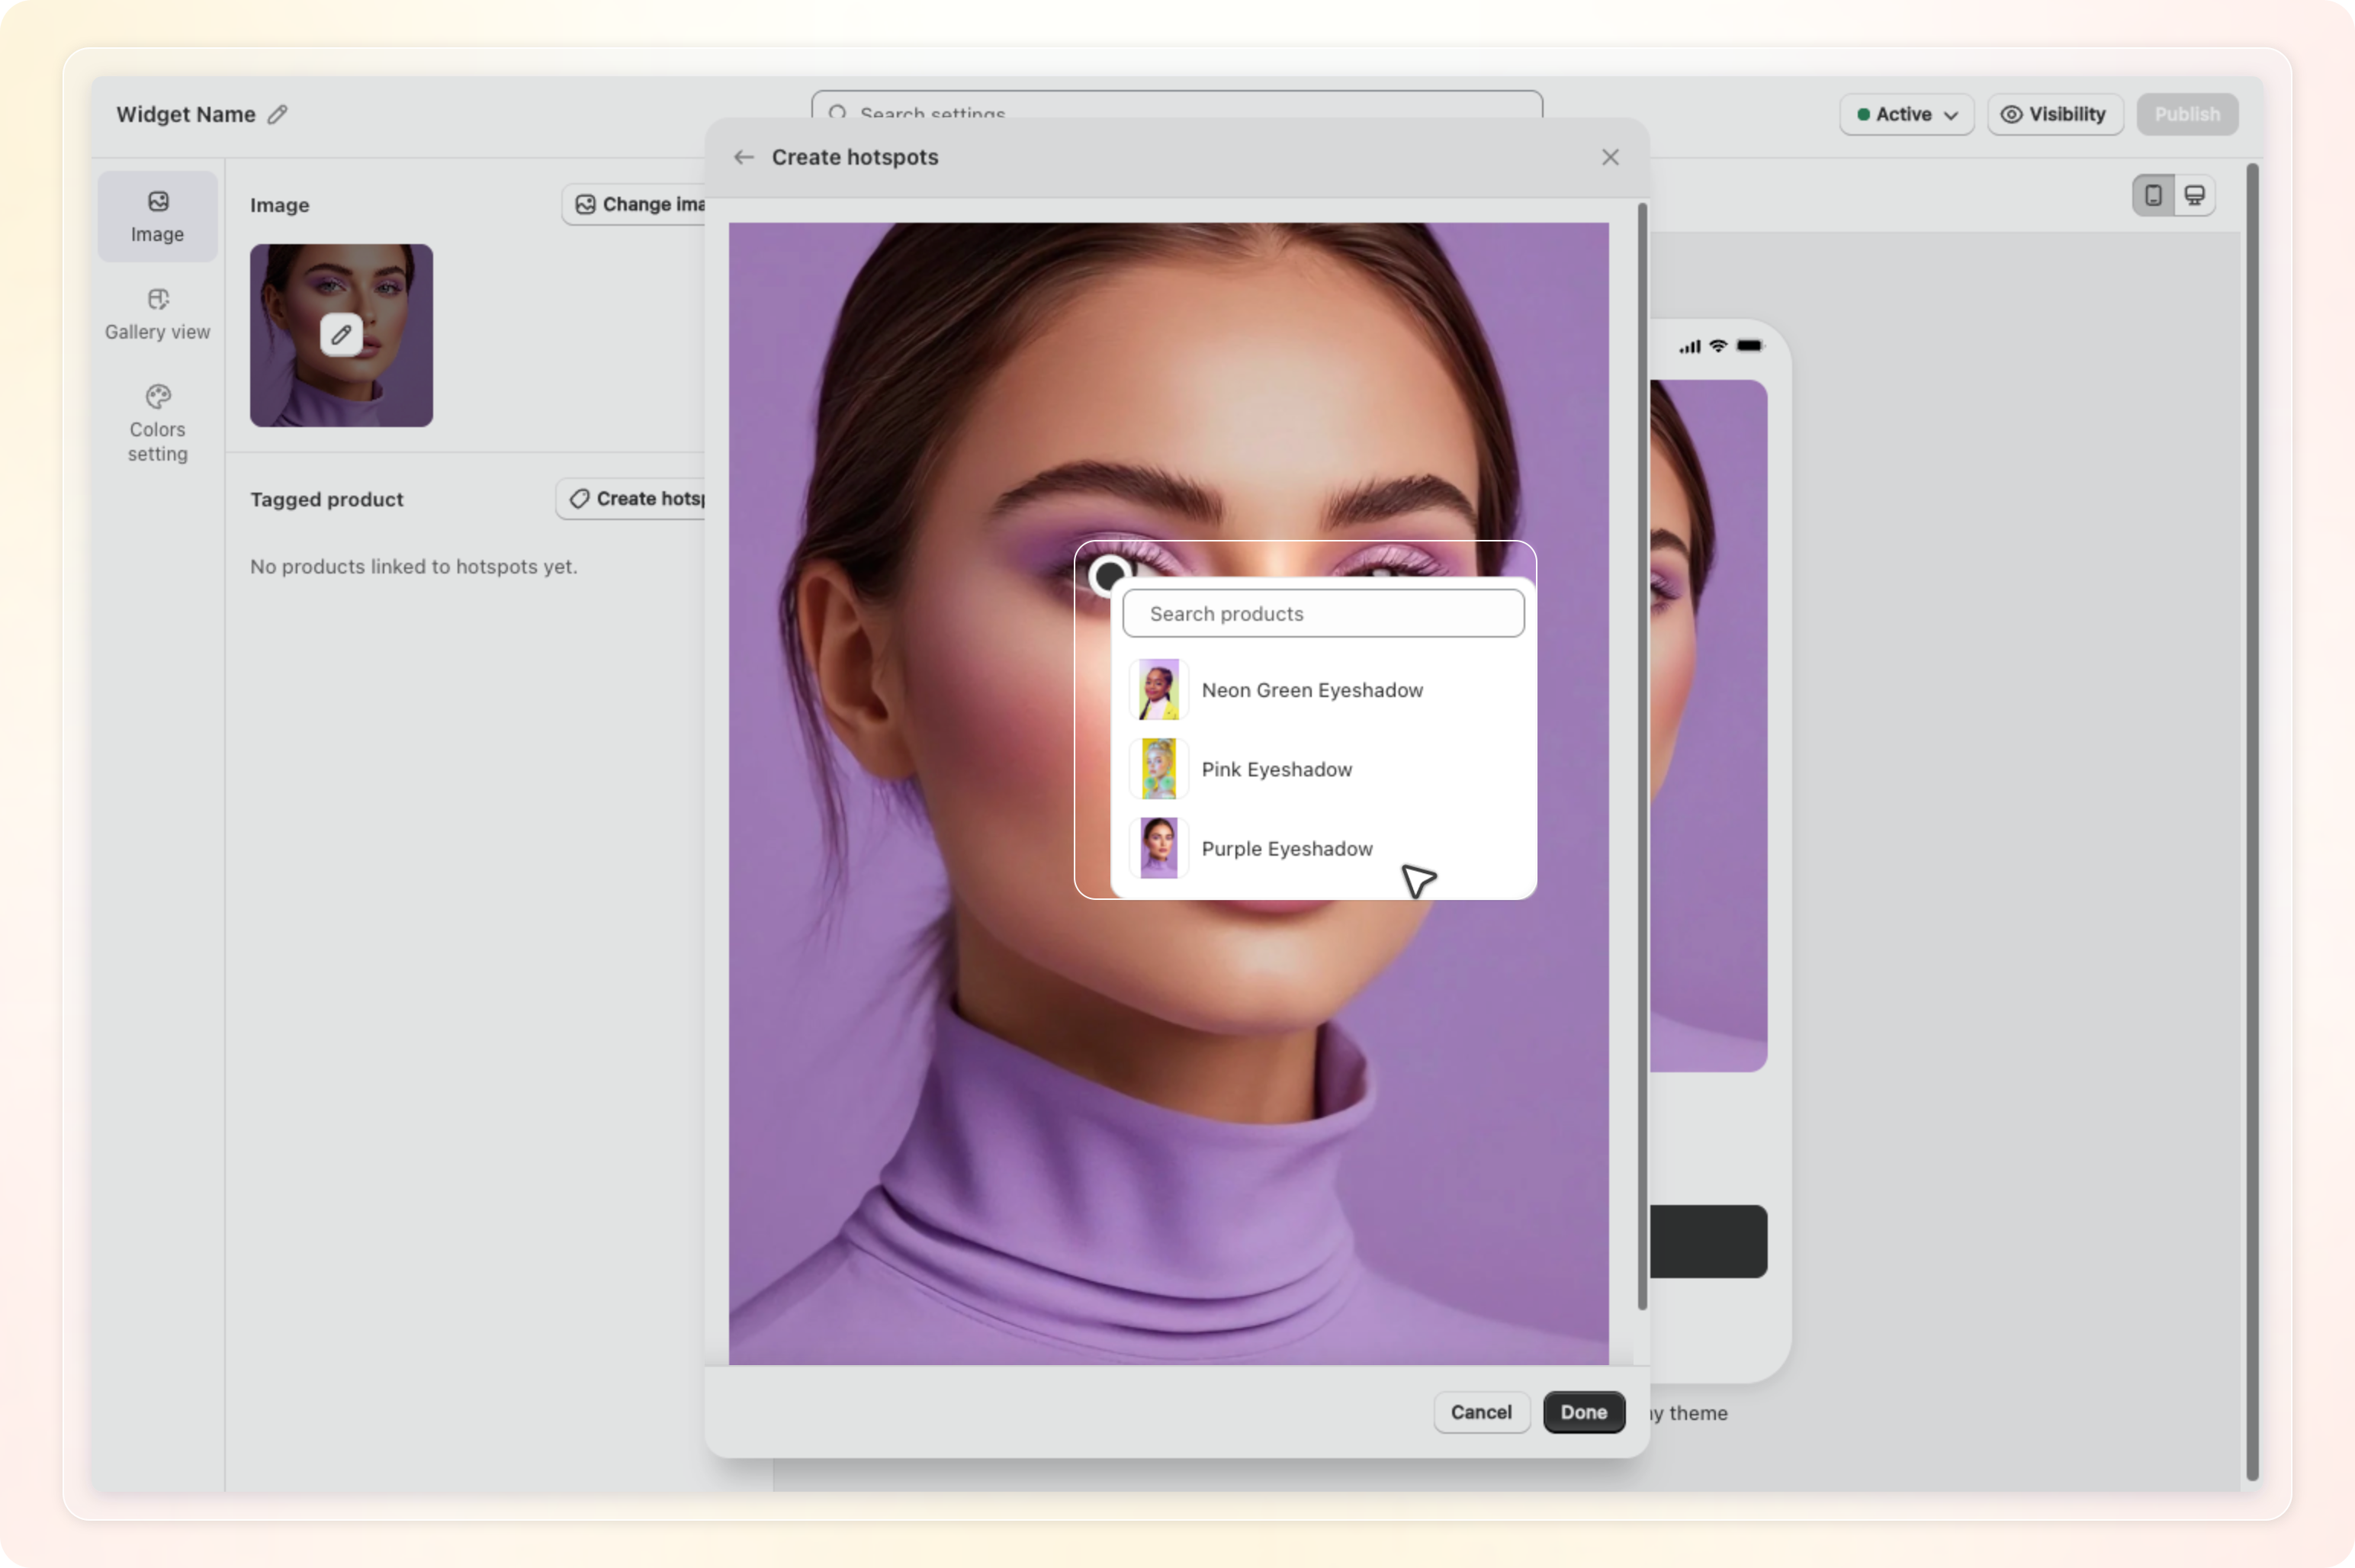Click the Cancel button
The width and height of the screenshot is (2355, 1568).
(x=1481, y=1412)
